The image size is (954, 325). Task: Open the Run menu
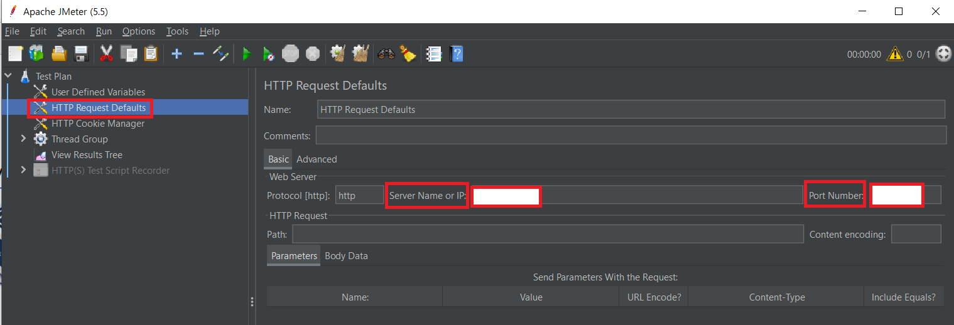[x=104, y=31]
